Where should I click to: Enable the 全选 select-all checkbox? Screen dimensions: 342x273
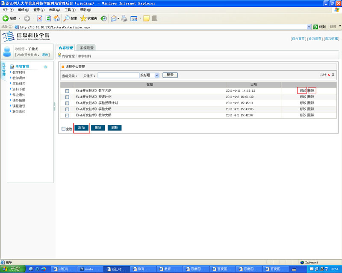[64, 128]
